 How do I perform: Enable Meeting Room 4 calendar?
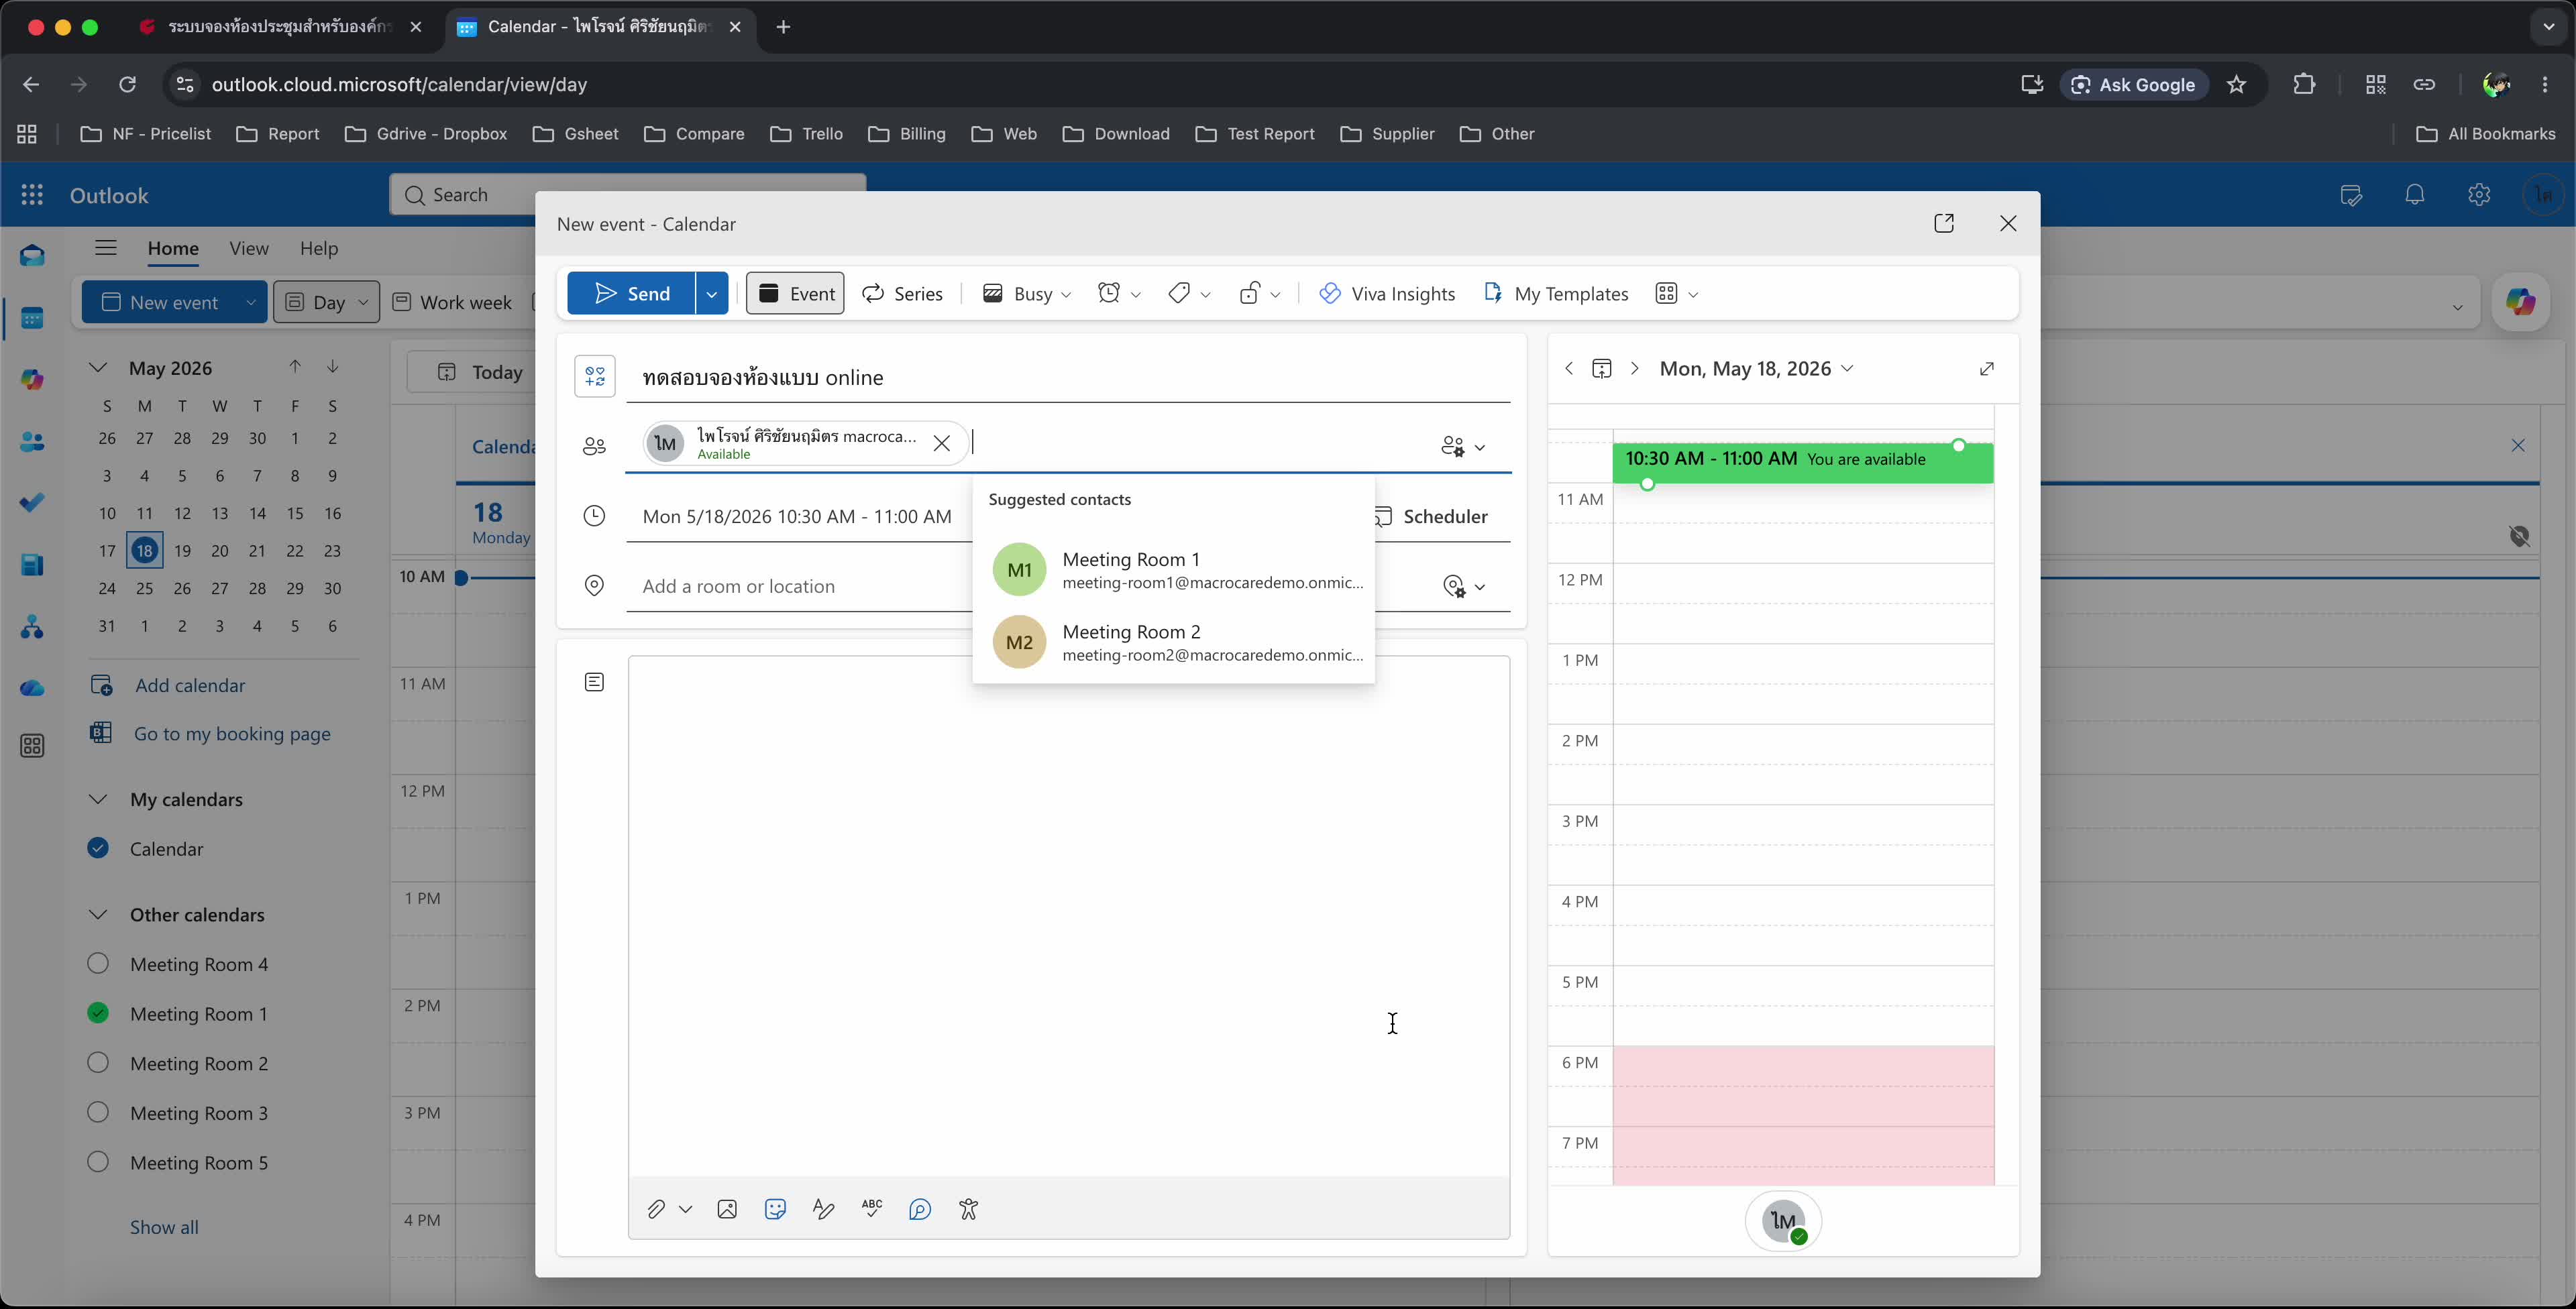(98, 964)
